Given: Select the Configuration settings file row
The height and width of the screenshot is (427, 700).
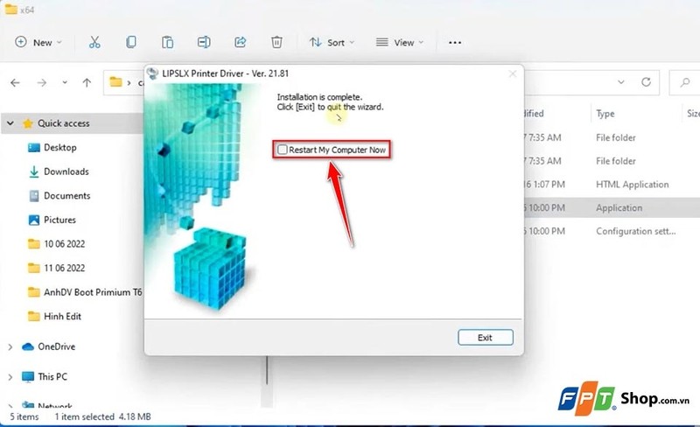Looking at the screenshot, I should (x=611, y=231).
